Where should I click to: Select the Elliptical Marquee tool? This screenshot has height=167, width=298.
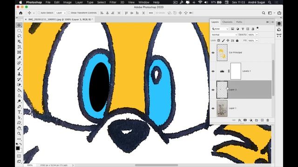pyautogui.click(x=19, y=31)
